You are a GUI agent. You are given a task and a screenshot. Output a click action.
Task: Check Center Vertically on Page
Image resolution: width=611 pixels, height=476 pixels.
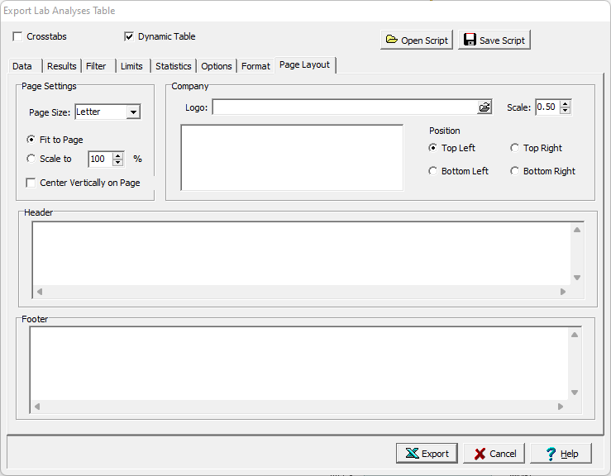point(31,183)
